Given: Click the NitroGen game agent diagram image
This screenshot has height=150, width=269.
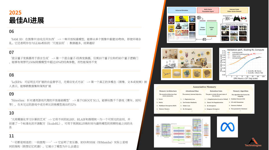Looking at the screenshot, I should click(208, 25).
